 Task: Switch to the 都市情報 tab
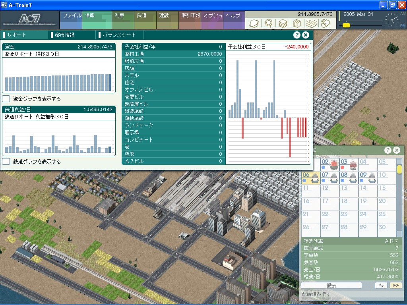[64, 35]
